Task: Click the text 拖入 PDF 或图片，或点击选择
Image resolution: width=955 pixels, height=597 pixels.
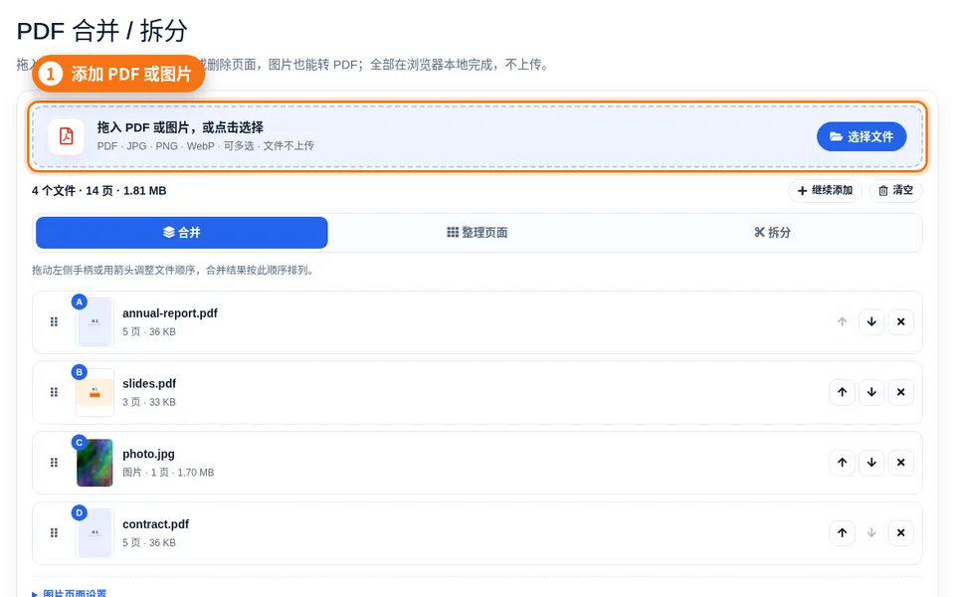Action: pyautogui.click(x=180, y=127)
